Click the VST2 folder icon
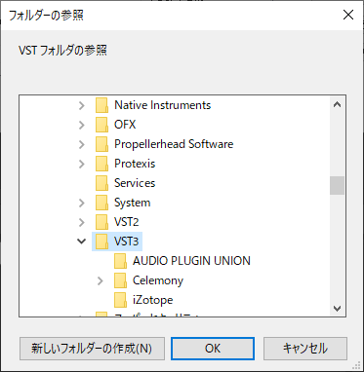This screenshot has width=364, height=372. tap(101, 222)
